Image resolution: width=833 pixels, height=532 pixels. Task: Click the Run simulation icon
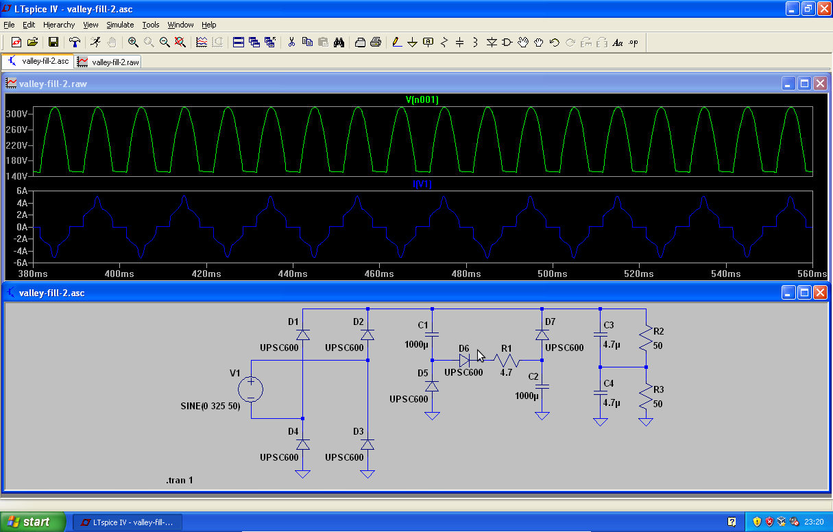[95, 43]
